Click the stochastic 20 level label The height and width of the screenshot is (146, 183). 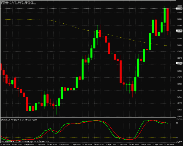pyautogui.click(x=177, y=138)
